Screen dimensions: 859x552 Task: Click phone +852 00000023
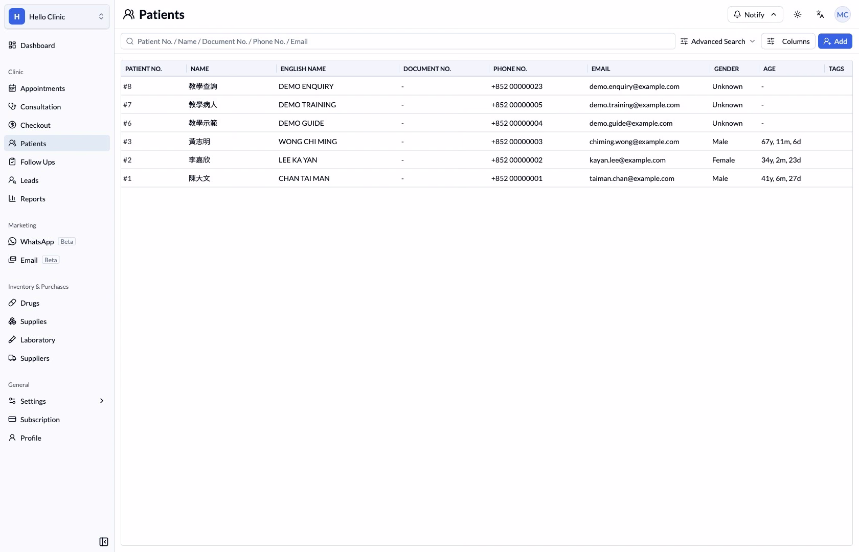517,86
